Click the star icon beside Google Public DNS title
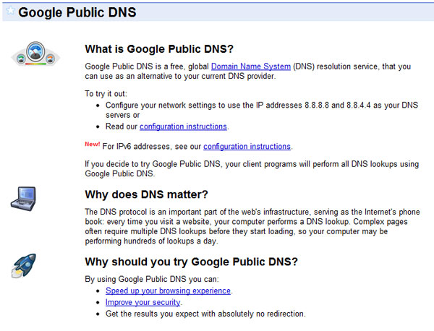Screen dimensions: 434x331 coord(11,11)
